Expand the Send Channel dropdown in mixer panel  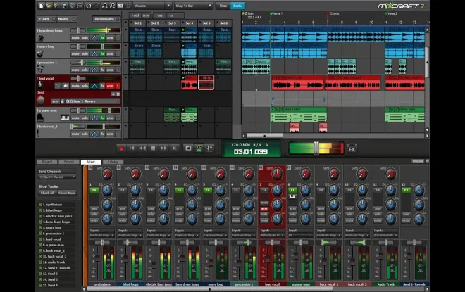click(x=57, y=177)
